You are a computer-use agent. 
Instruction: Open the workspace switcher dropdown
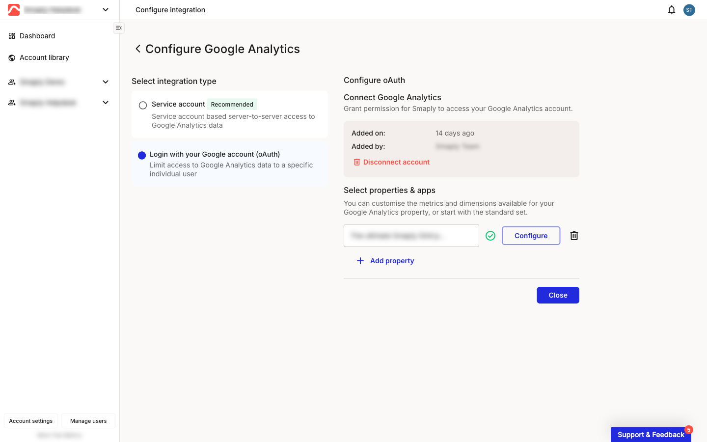pyautogui.click(x=106, y=10)
